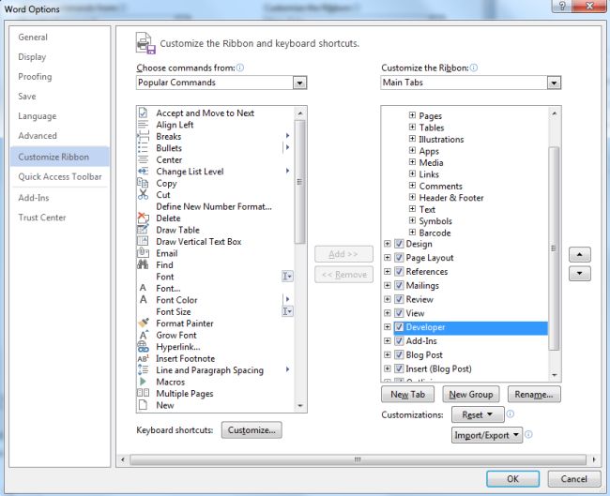This screenshot has width=610, height=496.
Task: Click the New Group button
Action: pyautogui.click(x=471, y=395)
